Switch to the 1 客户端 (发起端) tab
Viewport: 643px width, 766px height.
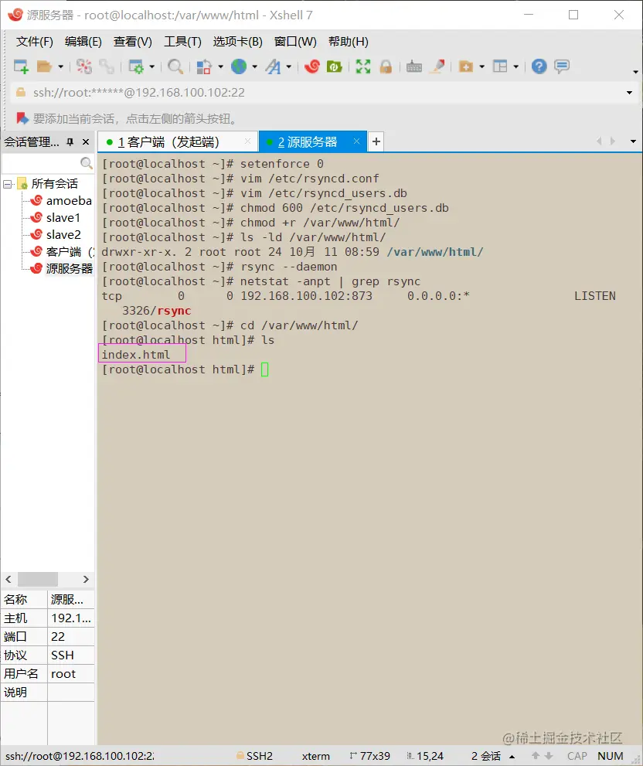(x=177, y=141)
